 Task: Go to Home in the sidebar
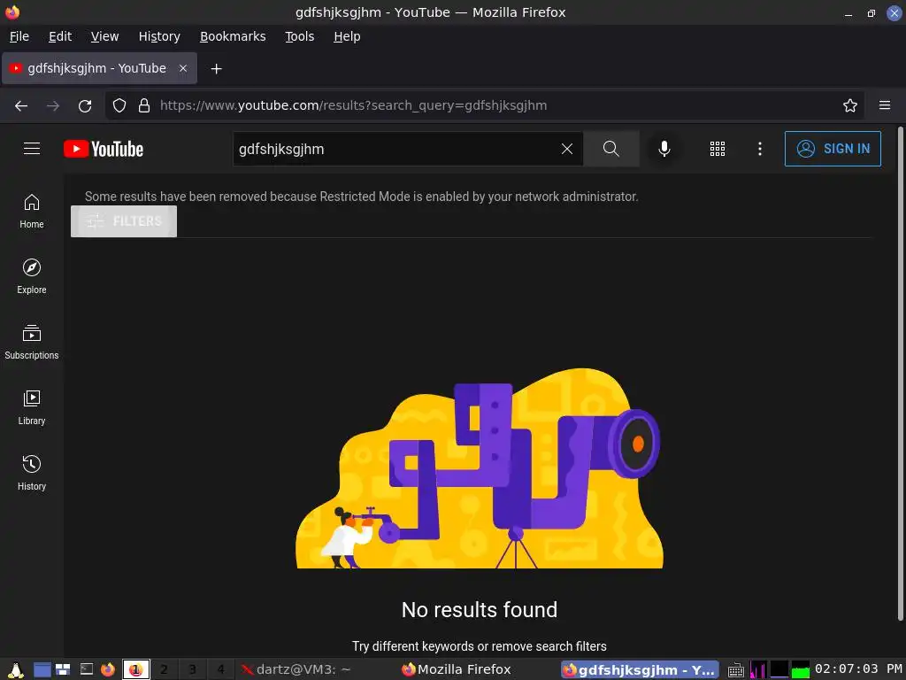click(32, 212)
